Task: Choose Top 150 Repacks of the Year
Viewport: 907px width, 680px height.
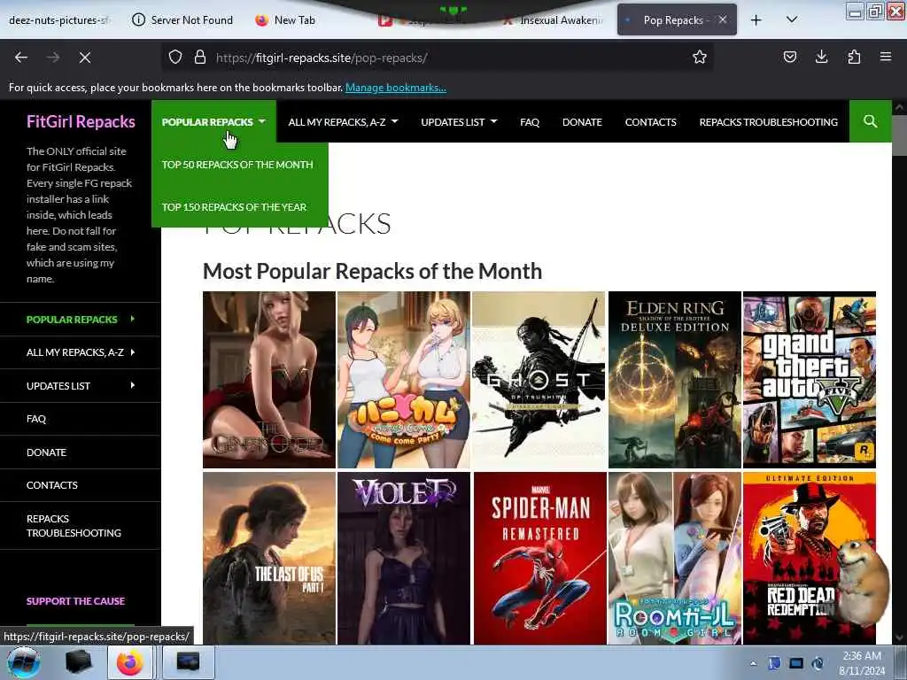Action: point(234,207)
